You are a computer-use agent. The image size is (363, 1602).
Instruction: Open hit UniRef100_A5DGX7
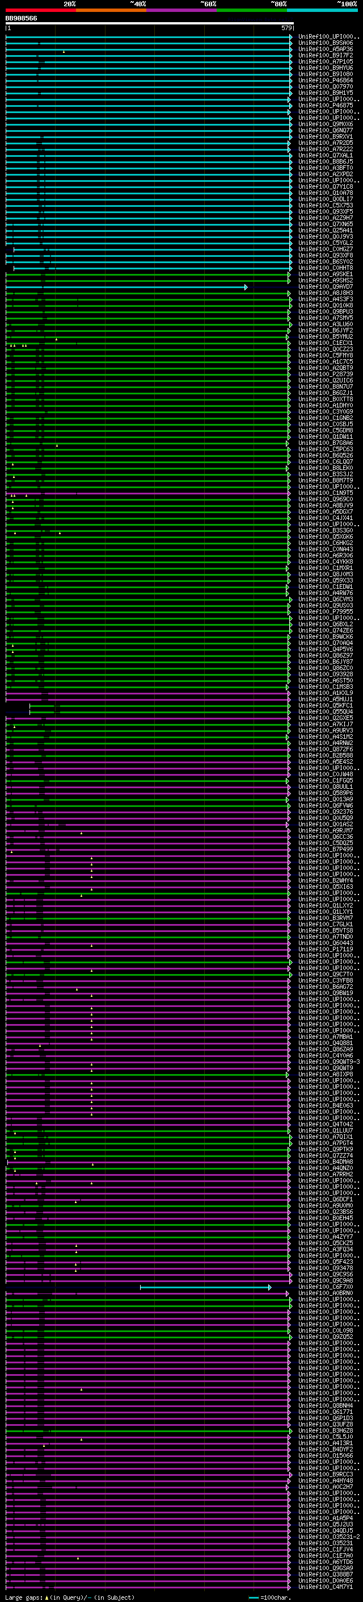(x=325, y=512)
